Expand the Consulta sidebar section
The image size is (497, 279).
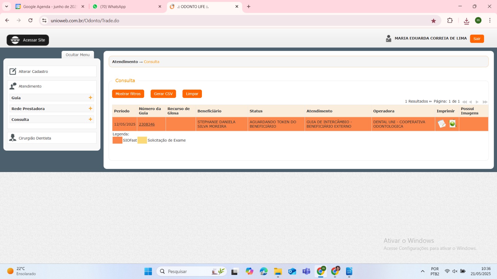tap(90, 119)
